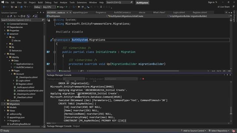Image resolution: width=237 pixels, height=133 pixels.
Task: Open the Debug configuration dropdown
Action: (x=38, y=7)
